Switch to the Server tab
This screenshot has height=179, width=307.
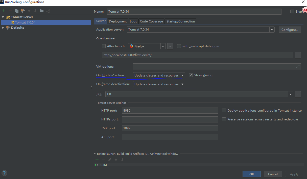[101, 21]
